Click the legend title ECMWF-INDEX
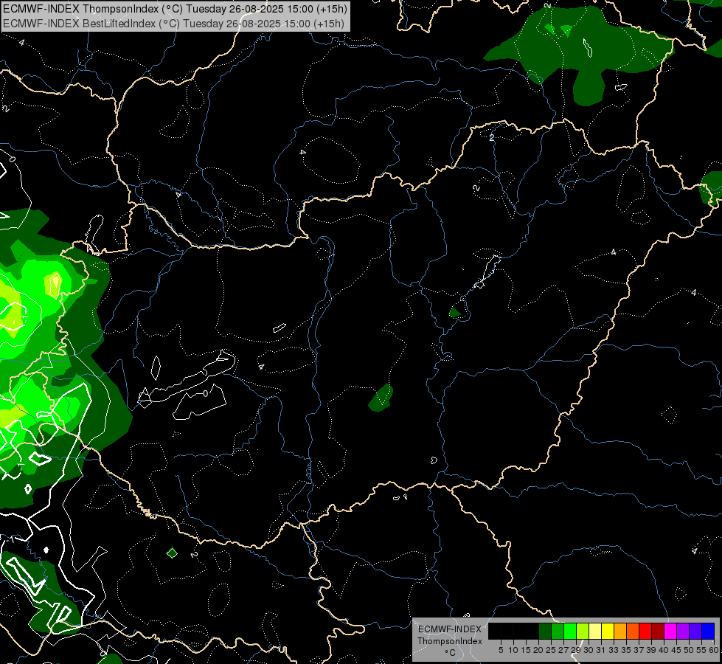722x664 pixels. click(450, 629)
